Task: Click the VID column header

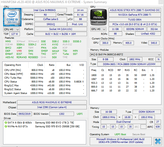Action: click(79, 65)
